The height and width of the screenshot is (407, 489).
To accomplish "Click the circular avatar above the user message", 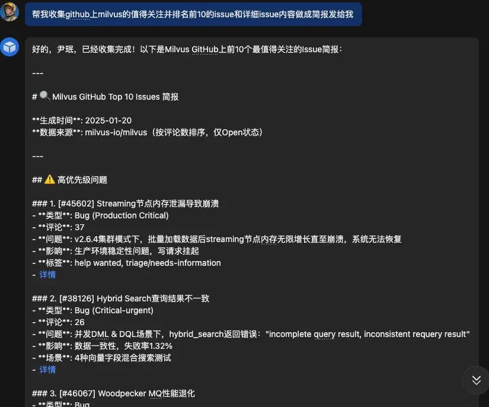I will pyautogui.click(x=9, y=12).
